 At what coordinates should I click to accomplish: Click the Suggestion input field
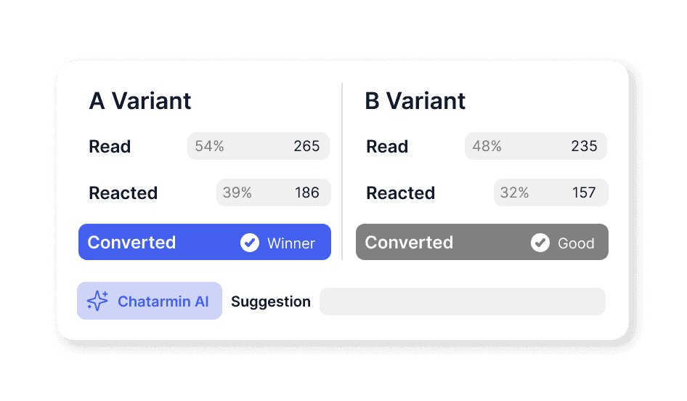pyautogui.click(x=462, y=301)
